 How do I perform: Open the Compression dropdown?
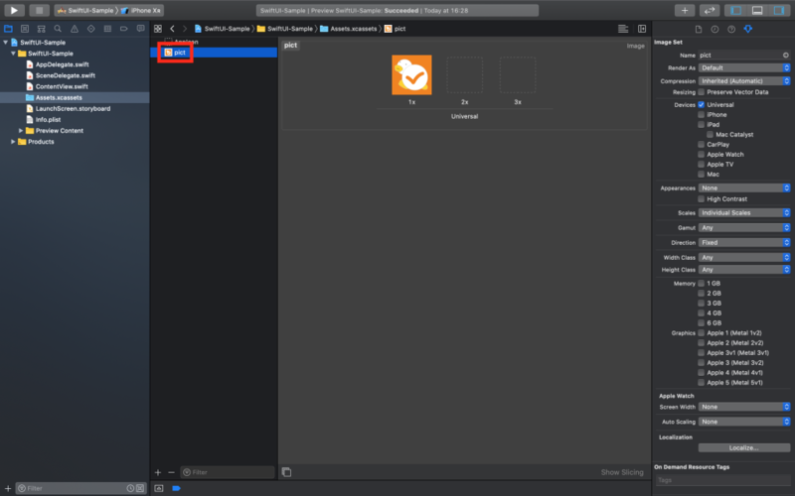744,81
